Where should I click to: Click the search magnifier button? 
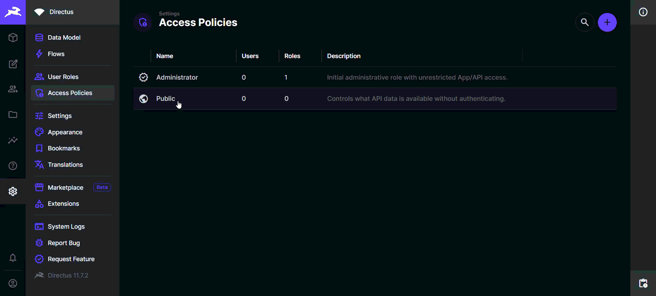(585, 23)
